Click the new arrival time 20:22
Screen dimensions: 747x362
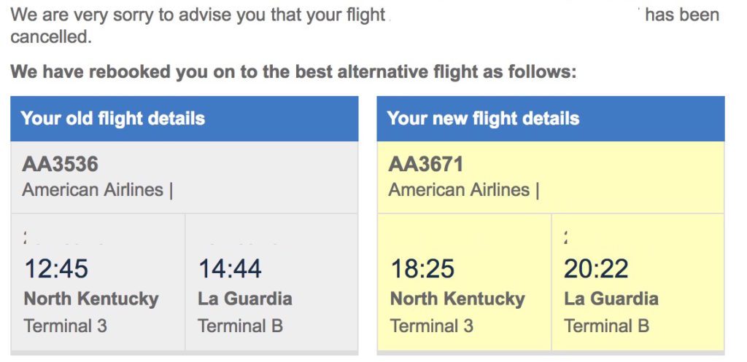(596, 269)
